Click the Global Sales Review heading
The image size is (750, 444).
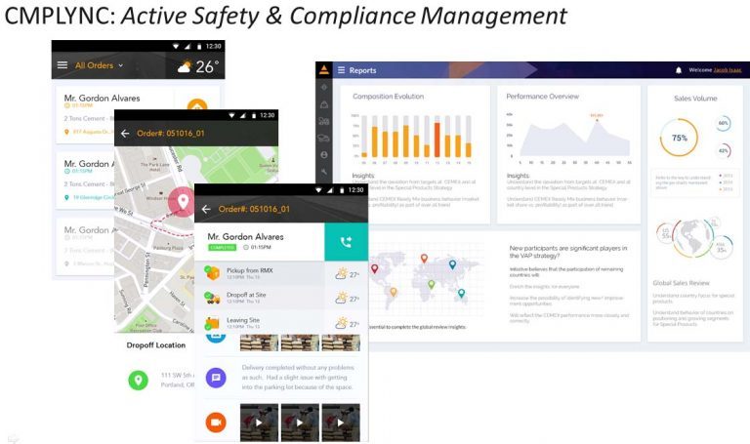coord(681,283)
